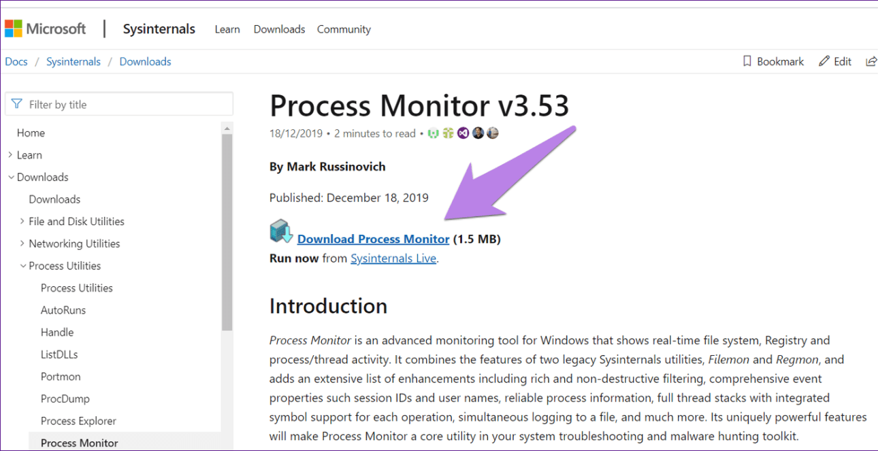
Task: Click the Edit pencil icon
Action: click(x=824, y=61)
